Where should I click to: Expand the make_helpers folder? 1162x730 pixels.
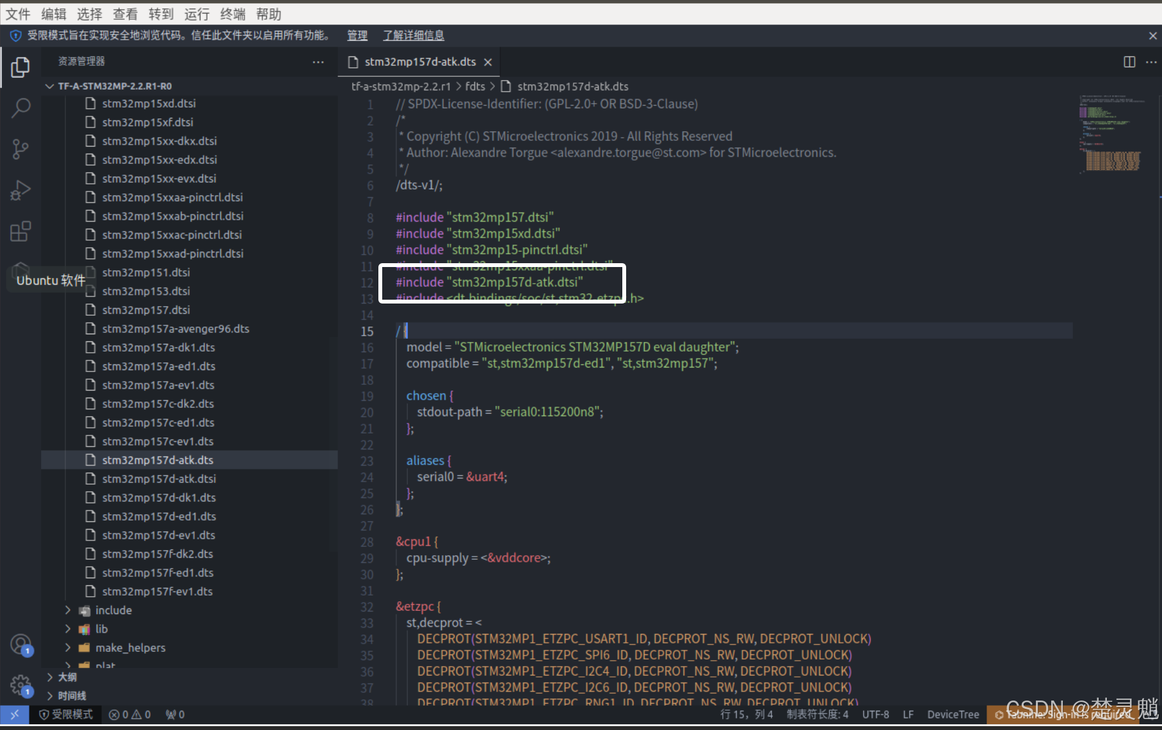[x=68, y=647]
